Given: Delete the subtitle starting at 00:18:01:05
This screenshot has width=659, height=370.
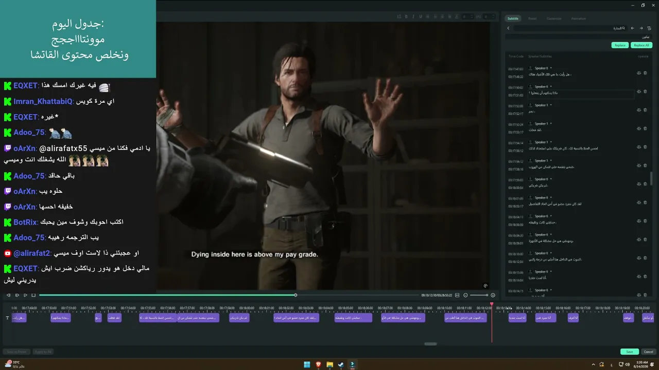Looking at the screenshot, I should (645, 202).
